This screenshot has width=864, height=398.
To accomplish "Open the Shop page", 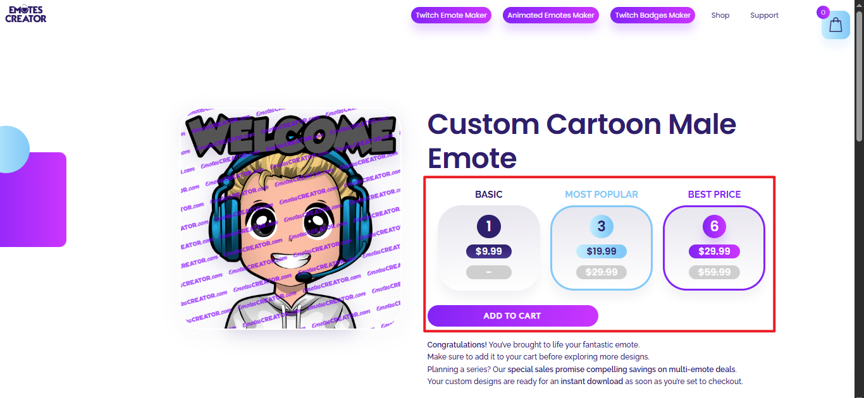I will coord(720,15).
